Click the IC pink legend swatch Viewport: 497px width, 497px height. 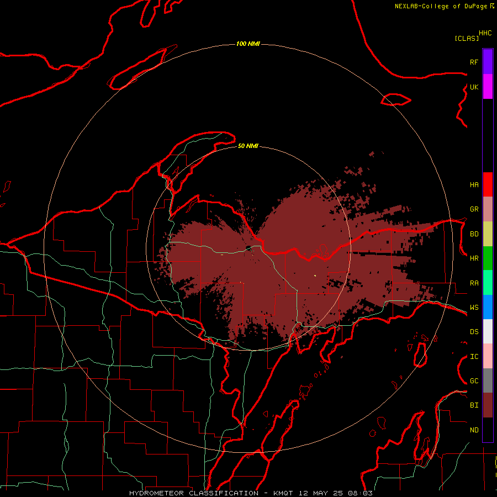pos(488,356)
